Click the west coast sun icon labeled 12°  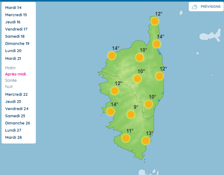pos(115,90)
